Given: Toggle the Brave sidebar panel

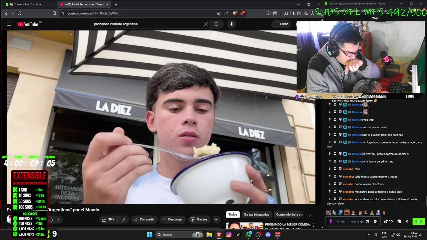Looking at the screenshot, I should (292, 13).
